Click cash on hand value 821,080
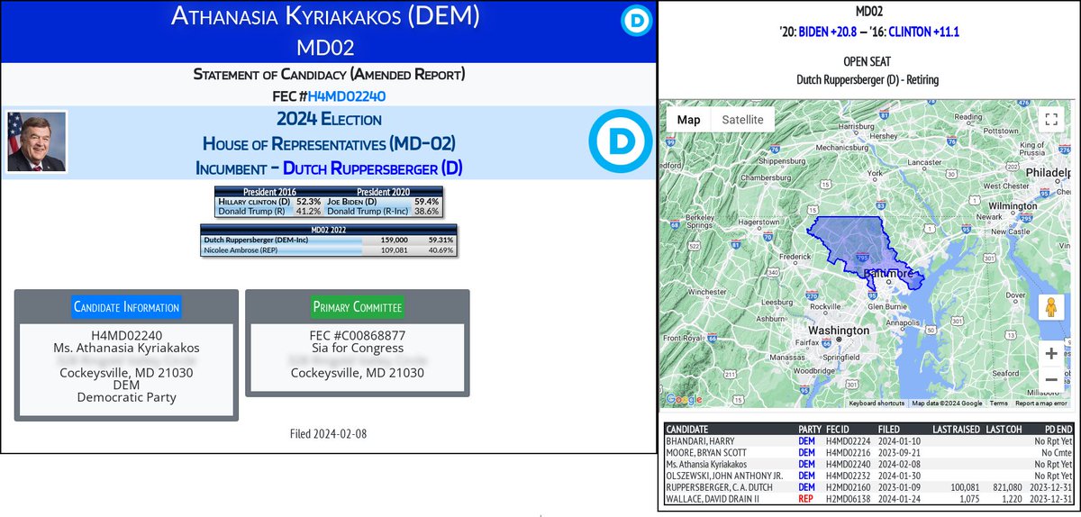 [x=1006, y=485]
